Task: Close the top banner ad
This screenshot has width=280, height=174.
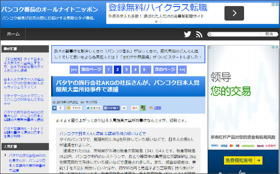Action: click(277, 4)
